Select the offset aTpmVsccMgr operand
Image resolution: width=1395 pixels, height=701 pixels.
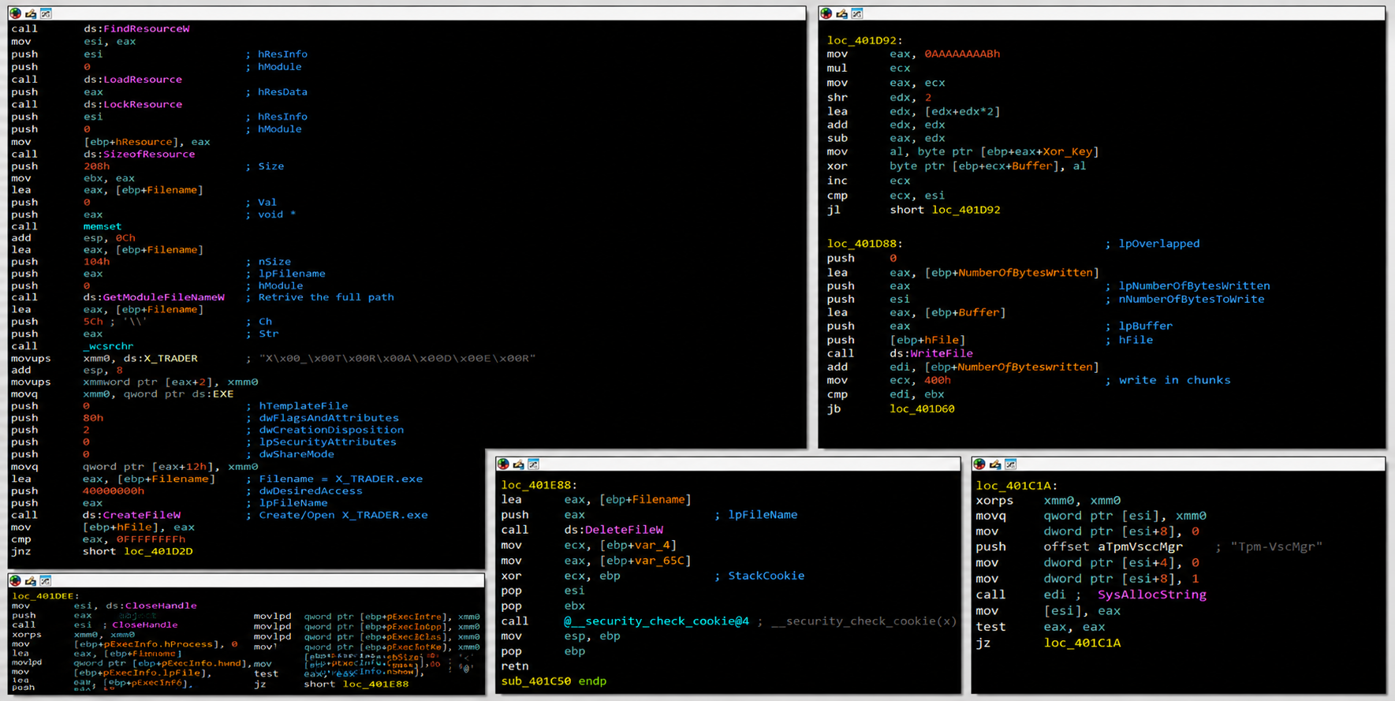coord(1113,546)
